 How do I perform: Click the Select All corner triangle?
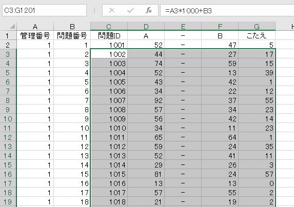pos(12,27)
